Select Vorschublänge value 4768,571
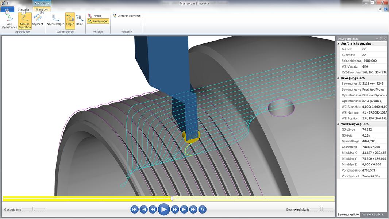 pyautogui.click(x=369, y=170)
